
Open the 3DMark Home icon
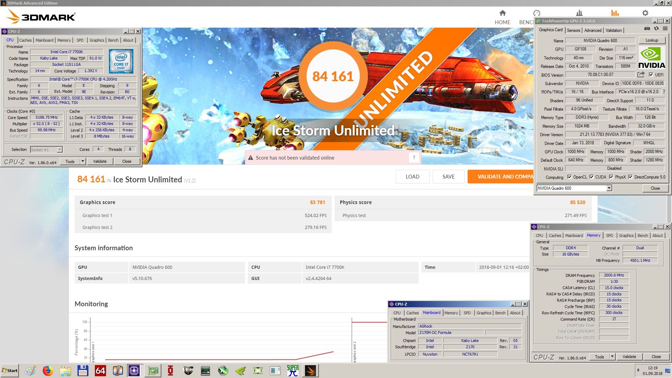click(x=503, y=13)
